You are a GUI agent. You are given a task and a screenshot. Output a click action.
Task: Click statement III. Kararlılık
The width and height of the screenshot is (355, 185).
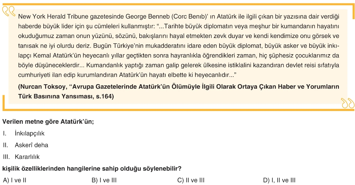pyautogui.click(x=21, y=157)
